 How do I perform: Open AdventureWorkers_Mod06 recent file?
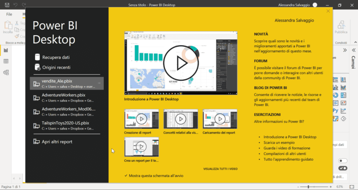coord(67,112)
